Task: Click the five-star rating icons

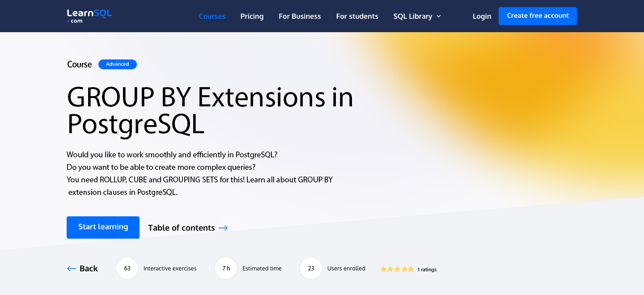Action: 397,269
